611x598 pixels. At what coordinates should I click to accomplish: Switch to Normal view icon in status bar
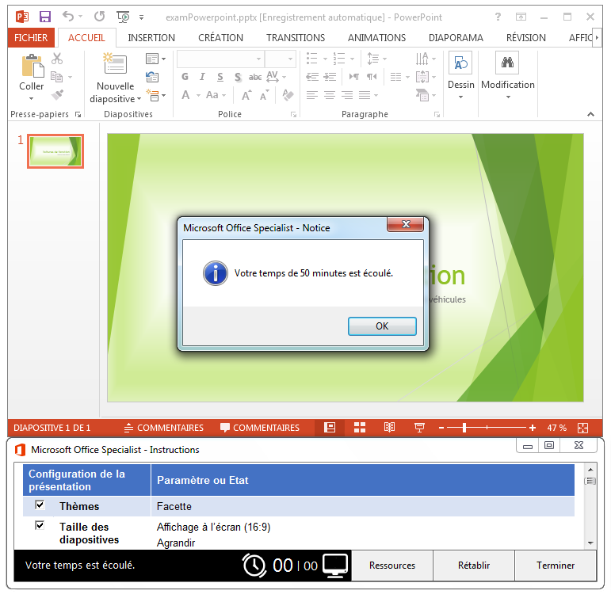(x=330, y=428)
